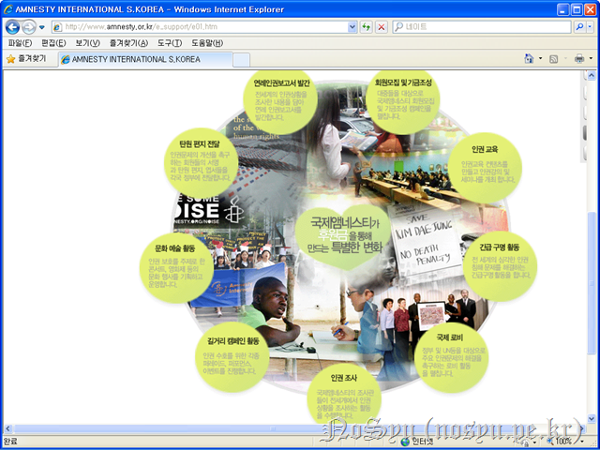Click the search magnifier icon
This screenshot has height=450, width=600.
[578, 27]
